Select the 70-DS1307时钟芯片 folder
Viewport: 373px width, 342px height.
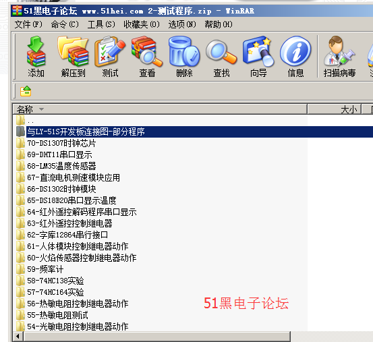(x=61, y=143)
